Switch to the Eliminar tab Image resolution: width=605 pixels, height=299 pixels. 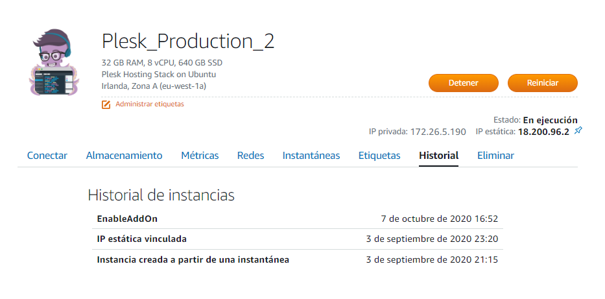pos(495,156)
